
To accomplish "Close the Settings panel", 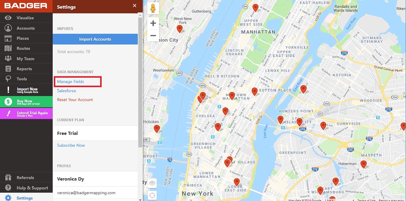I will (x=134, y=6).
